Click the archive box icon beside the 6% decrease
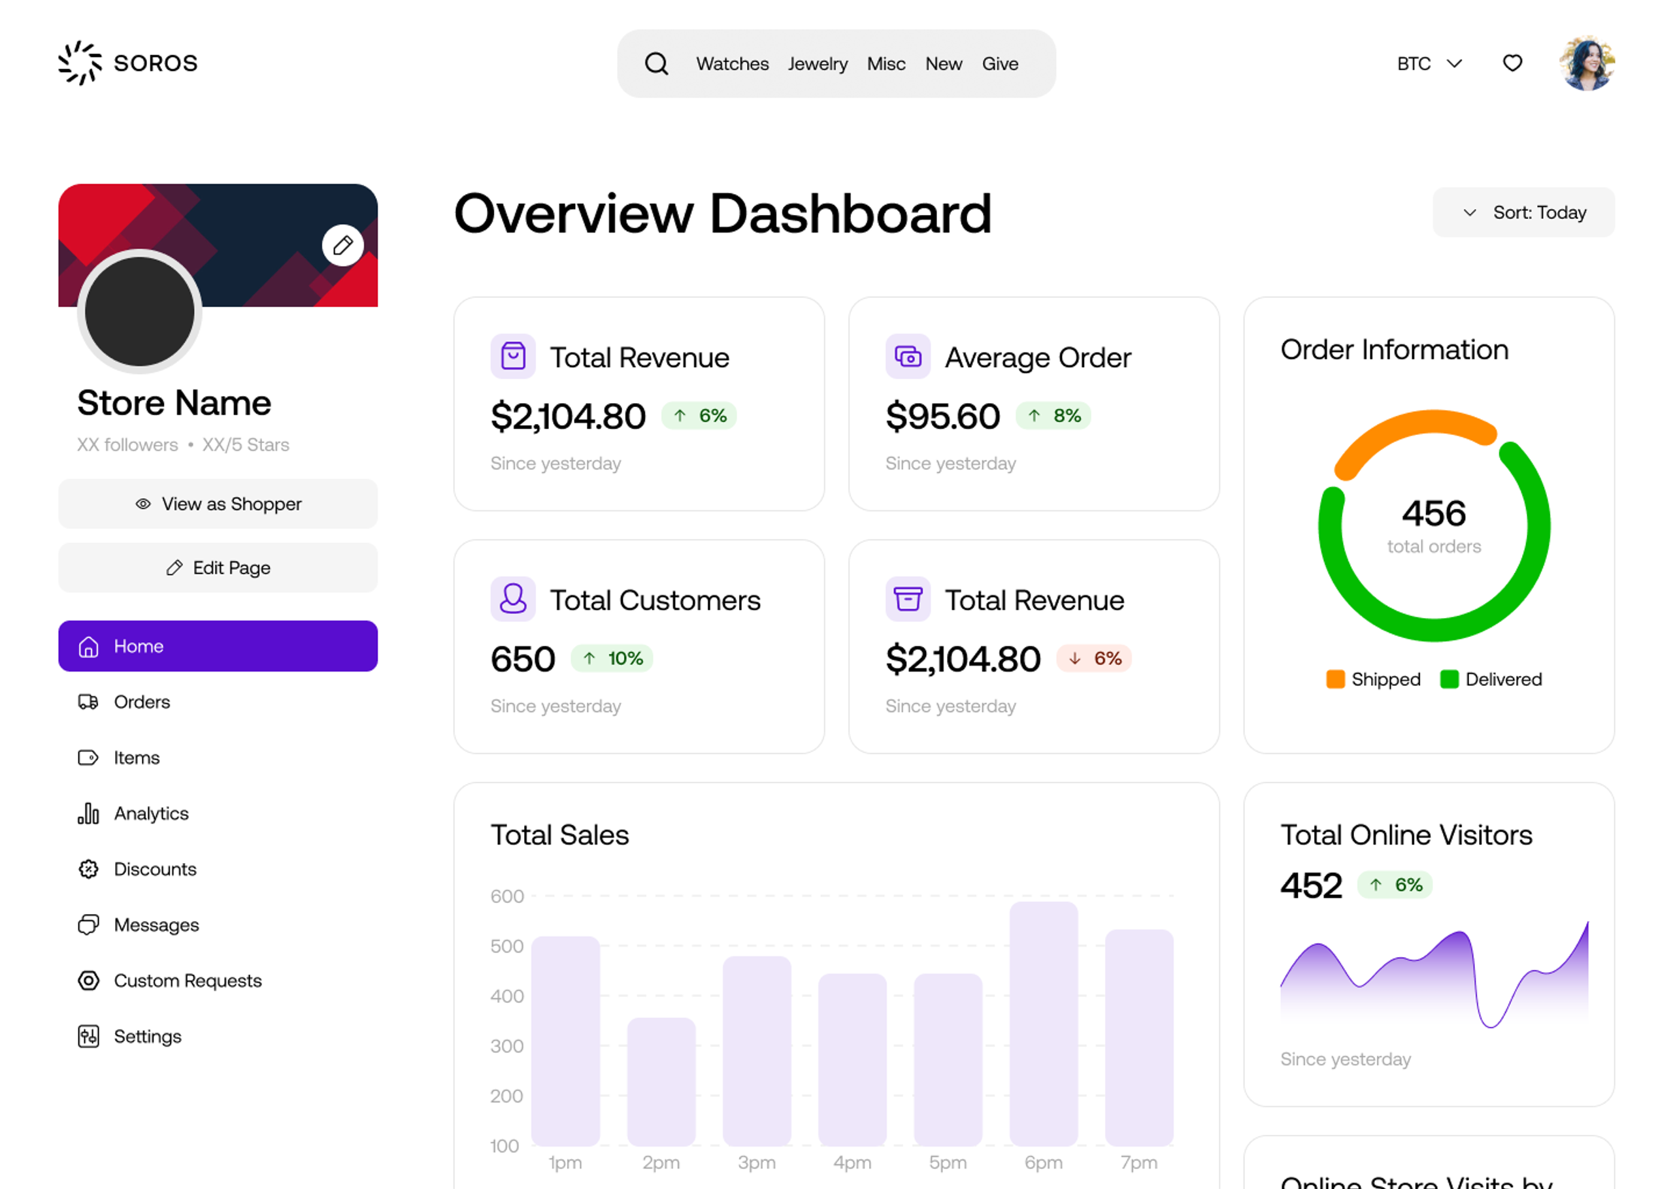Image resolution: width=1673 pixels, height=1189 pixels. [x=907, y=599]
